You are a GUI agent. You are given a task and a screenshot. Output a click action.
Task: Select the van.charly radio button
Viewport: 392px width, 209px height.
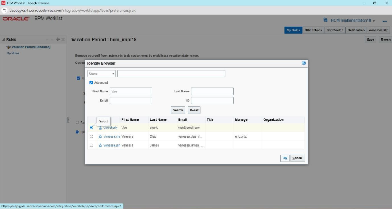[x=91, y=128]
